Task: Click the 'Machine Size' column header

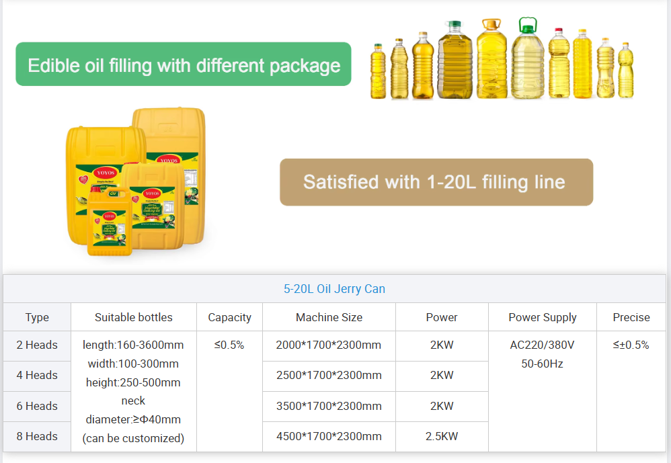Action: 329,317
